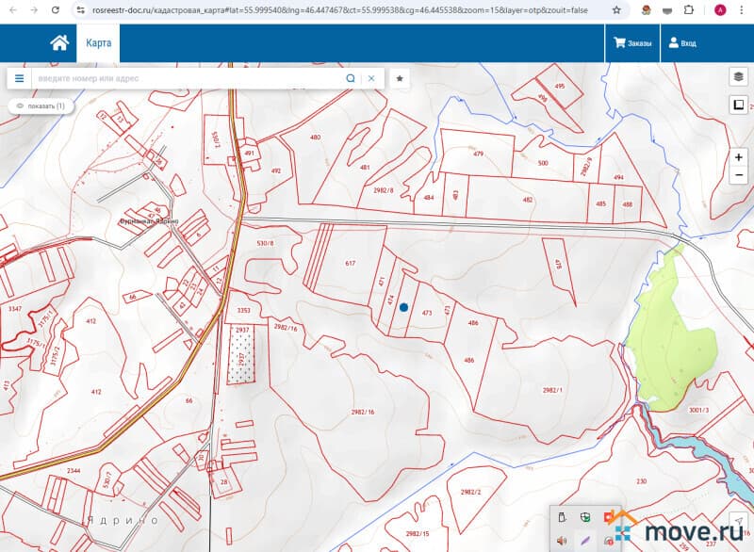Open the hamburger menu in the search bar
This screenshot has width=754, height=552.
click(x=19, y=78)
